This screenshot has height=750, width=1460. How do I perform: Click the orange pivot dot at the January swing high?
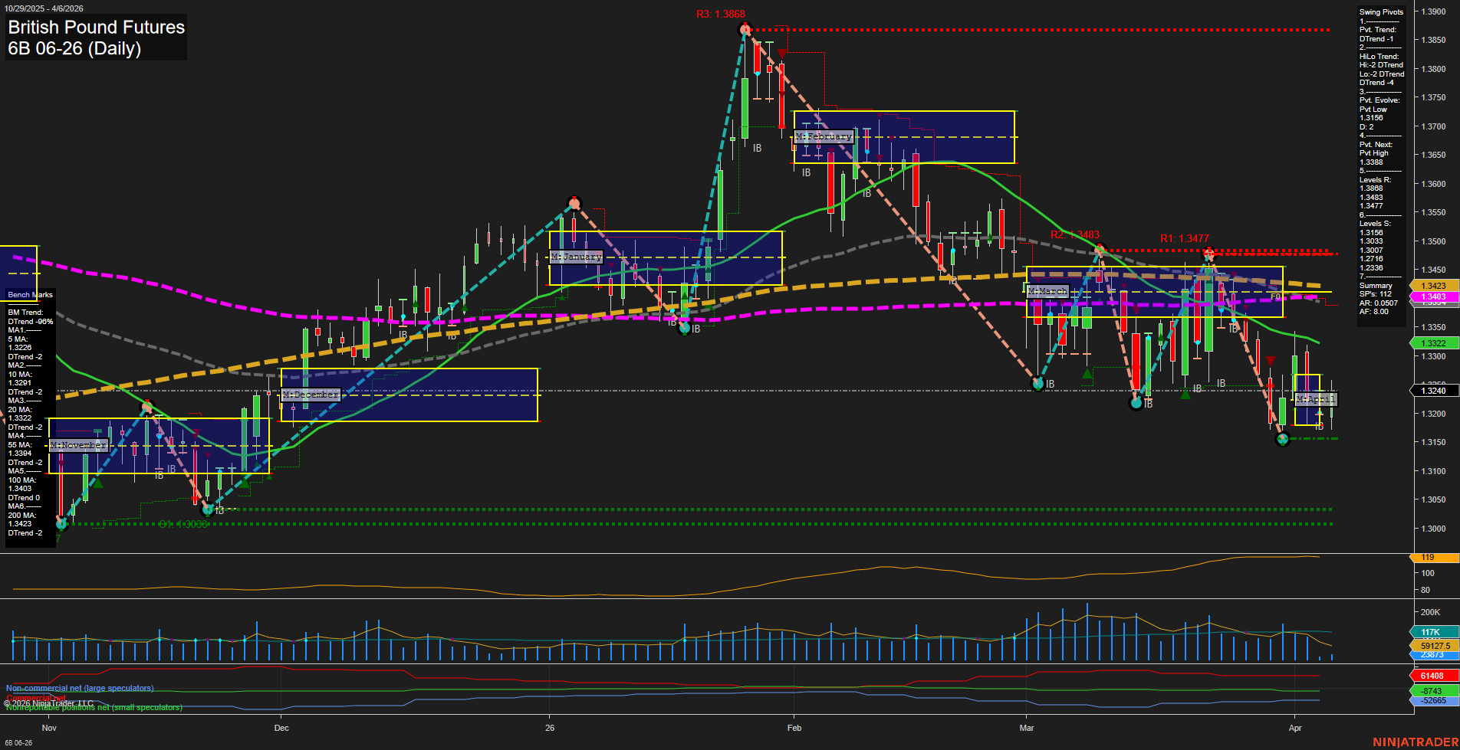[574, 203]
